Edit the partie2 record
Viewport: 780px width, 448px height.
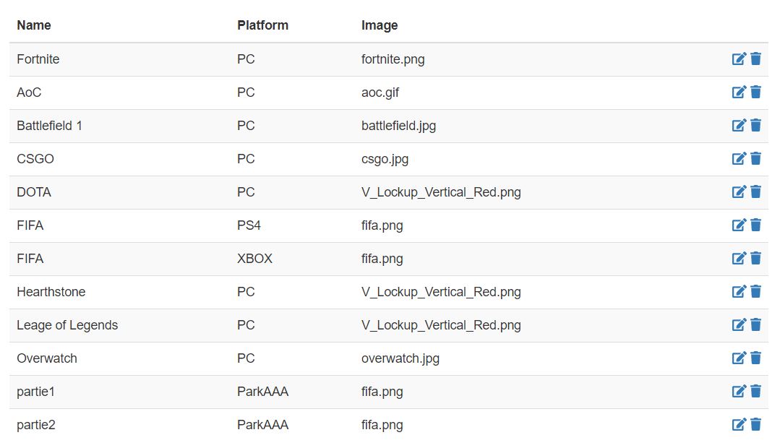point(739,425)
